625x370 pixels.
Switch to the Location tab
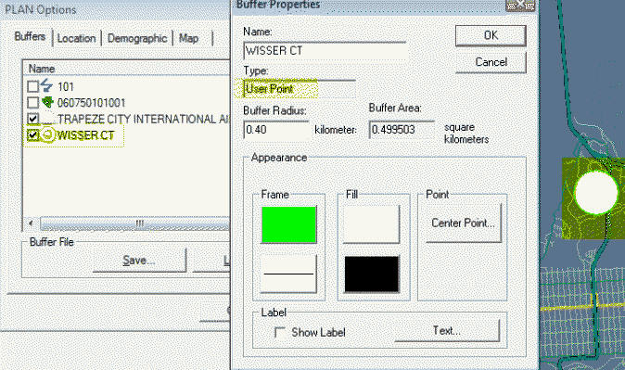tap(77, 39)
